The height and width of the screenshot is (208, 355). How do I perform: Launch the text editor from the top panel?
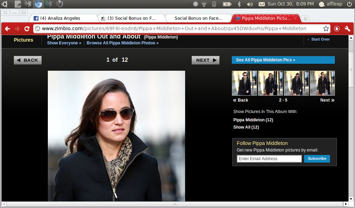(x=18, y=4)
